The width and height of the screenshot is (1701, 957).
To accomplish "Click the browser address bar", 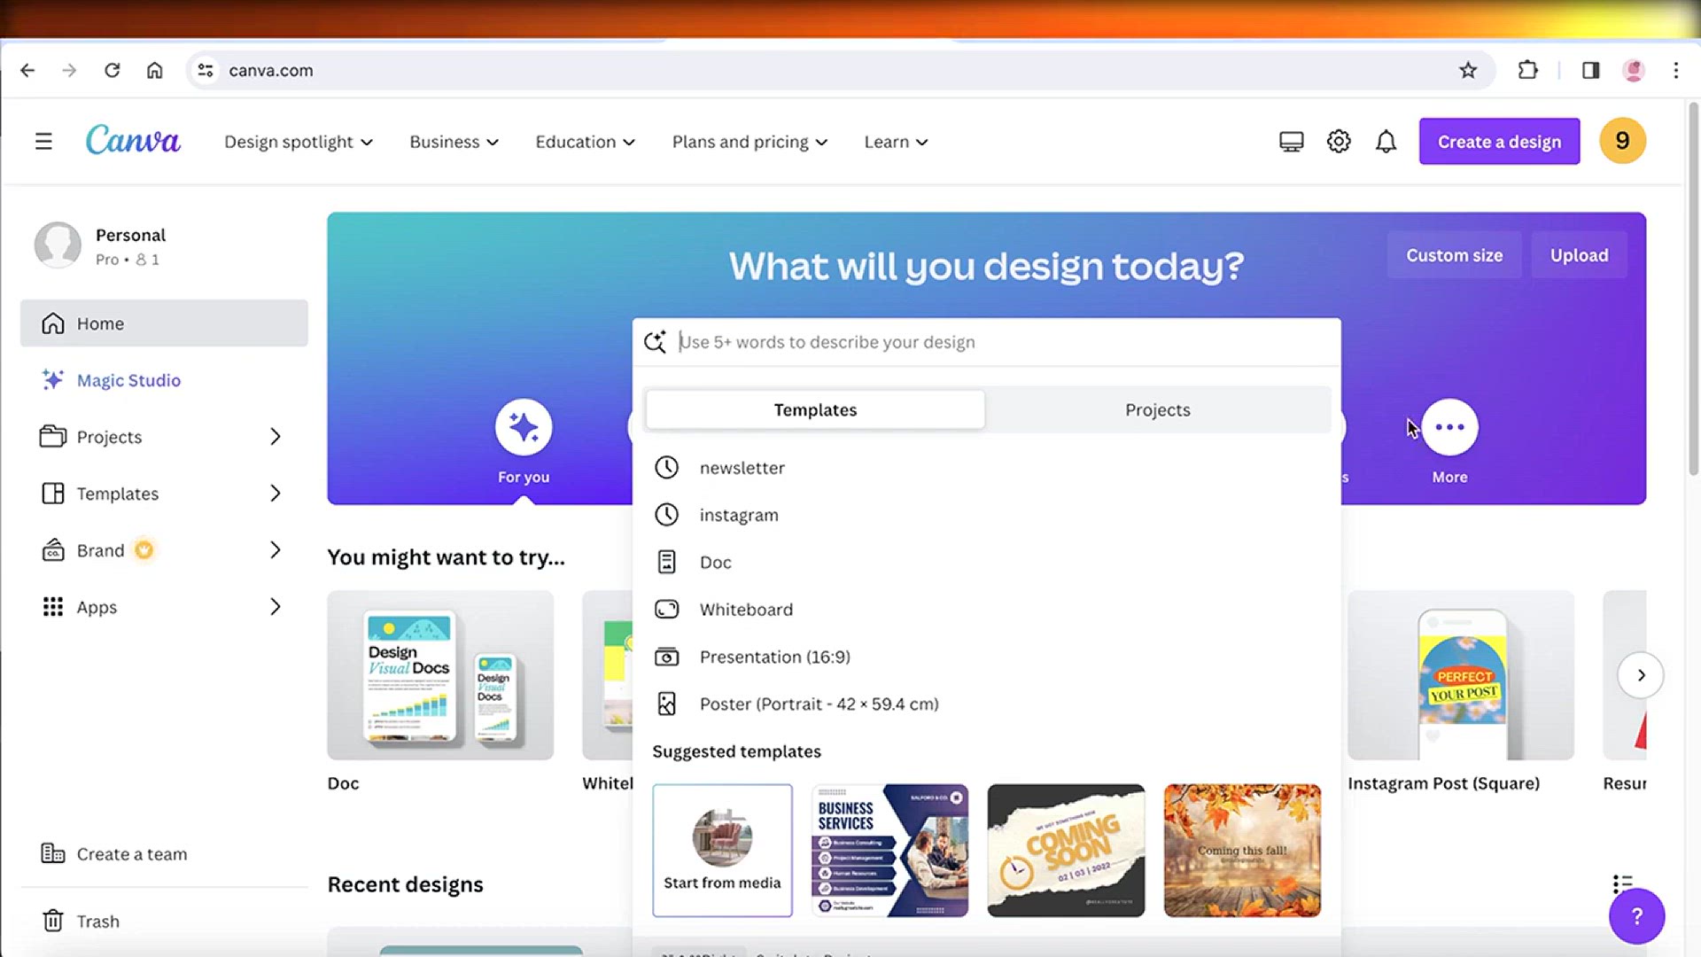I will [x=840, y=70].
